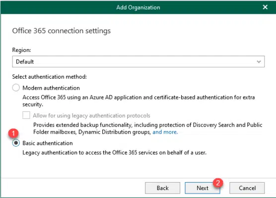Image resolution: width=276 pixels, height=198 pixels.
Task: Open the "and more" link
Action: [165, 132]
